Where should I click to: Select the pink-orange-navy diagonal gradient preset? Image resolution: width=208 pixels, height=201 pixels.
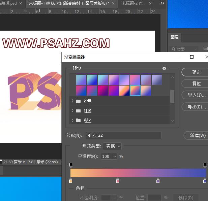(124, 91)
